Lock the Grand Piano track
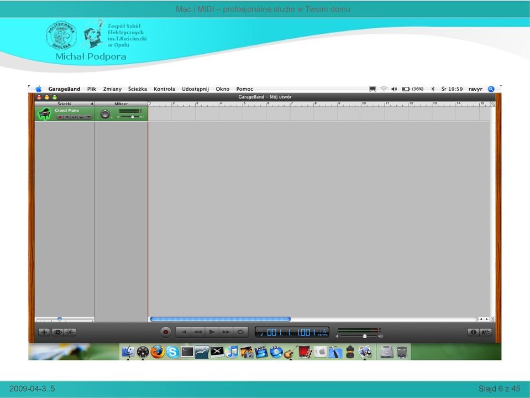Image resolution: width=530 pixels, height=398 pixels. 81,117
